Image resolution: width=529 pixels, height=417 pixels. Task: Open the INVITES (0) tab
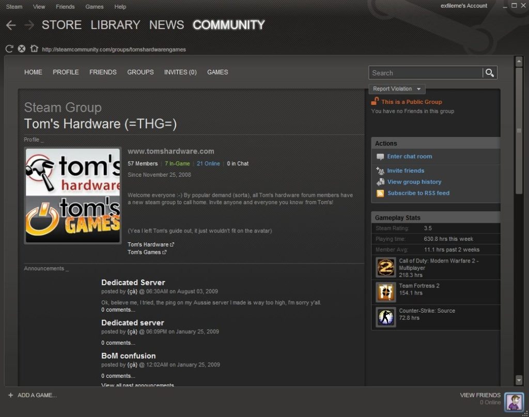tap(180, 72)
